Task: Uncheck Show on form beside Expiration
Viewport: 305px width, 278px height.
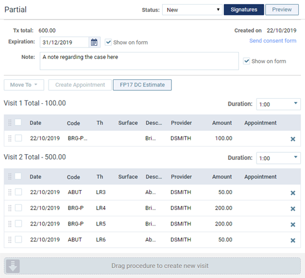Action: pyautogui.click(x=108, y=42)
